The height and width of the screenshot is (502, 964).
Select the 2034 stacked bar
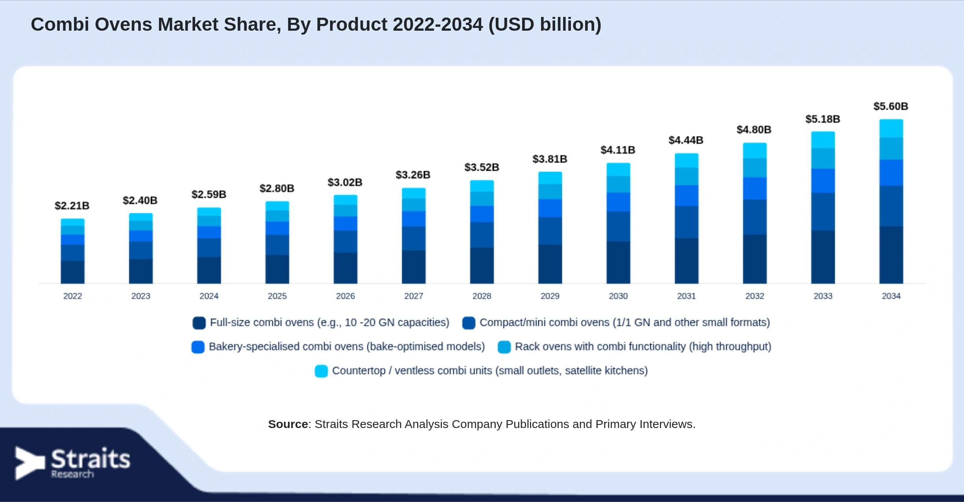coord(891,201)
